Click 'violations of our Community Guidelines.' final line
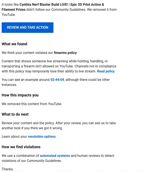Image resolution: width=149 pixels, height=172 pixels. click(x=32, y=161)
